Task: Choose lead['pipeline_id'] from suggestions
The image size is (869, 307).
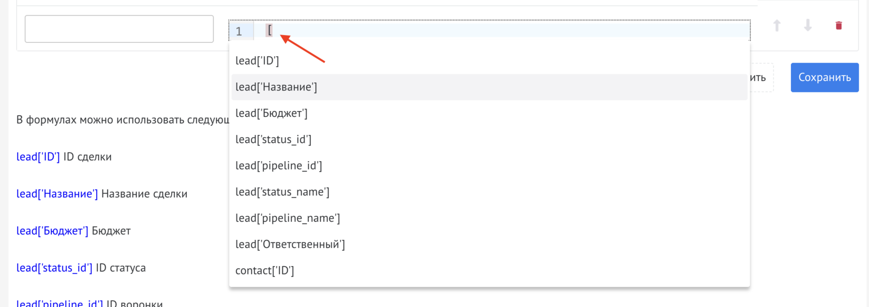Action: click(x=279, y=166)
